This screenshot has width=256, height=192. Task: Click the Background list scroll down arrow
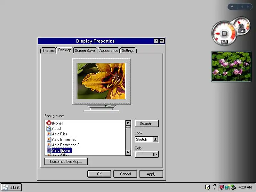(x=128, y=153)
